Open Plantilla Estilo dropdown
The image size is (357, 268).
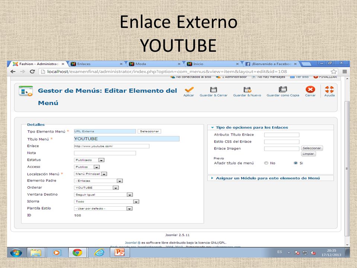[x=103, y=208]
